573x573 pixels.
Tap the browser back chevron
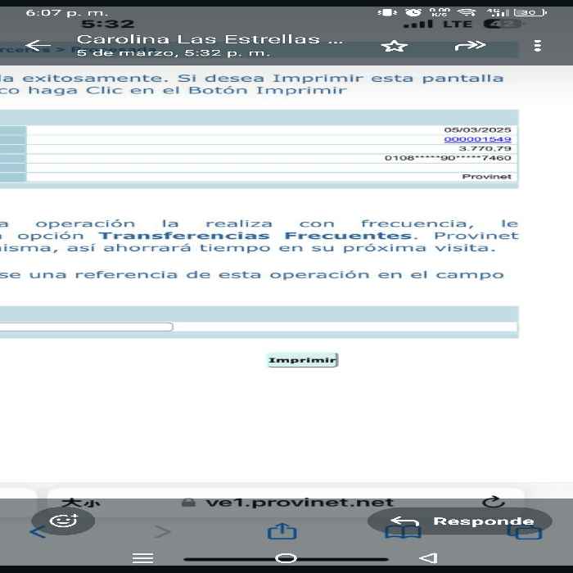pyautogui.click(x=38, y=532)
